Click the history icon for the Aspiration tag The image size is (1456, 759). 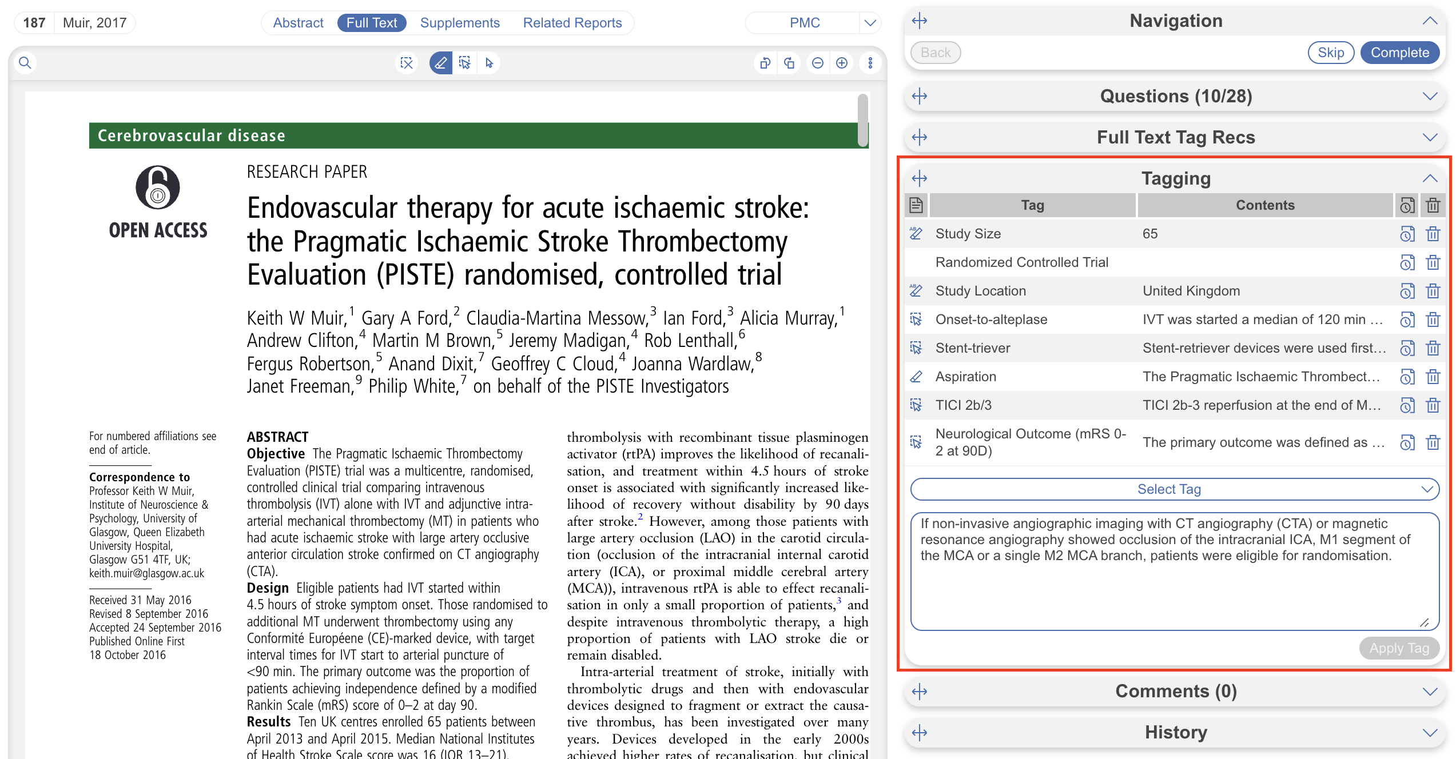(x=1407, y=377)
